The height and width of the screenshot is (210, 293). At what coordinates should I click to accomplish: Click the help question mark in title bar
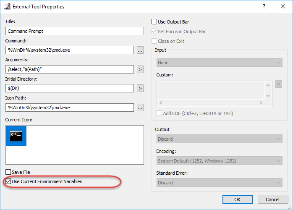point(264,7)
